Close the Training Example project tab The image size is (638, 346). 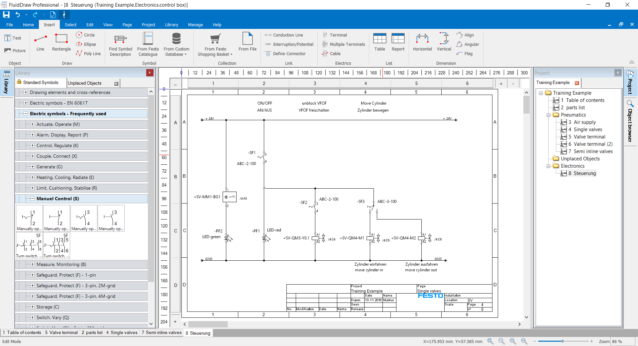click(577, 83)
